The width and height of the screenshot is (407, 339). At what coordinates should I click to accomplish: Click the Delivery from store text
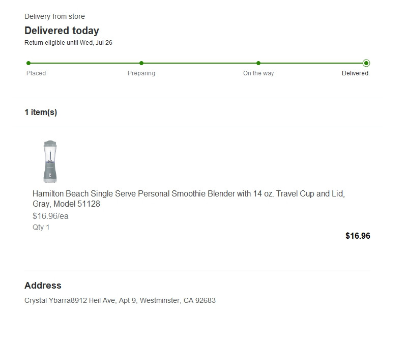point(54,17)
